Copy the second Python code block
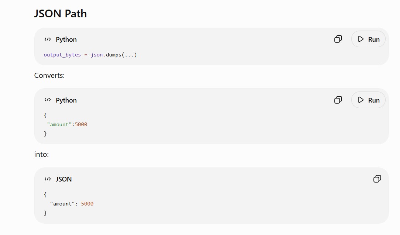This screenshot has height=235, width=400. (338, 100)
